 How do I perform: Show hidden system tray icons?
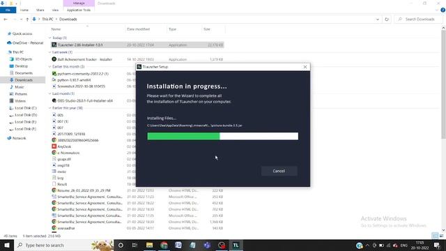pos(367,245)
